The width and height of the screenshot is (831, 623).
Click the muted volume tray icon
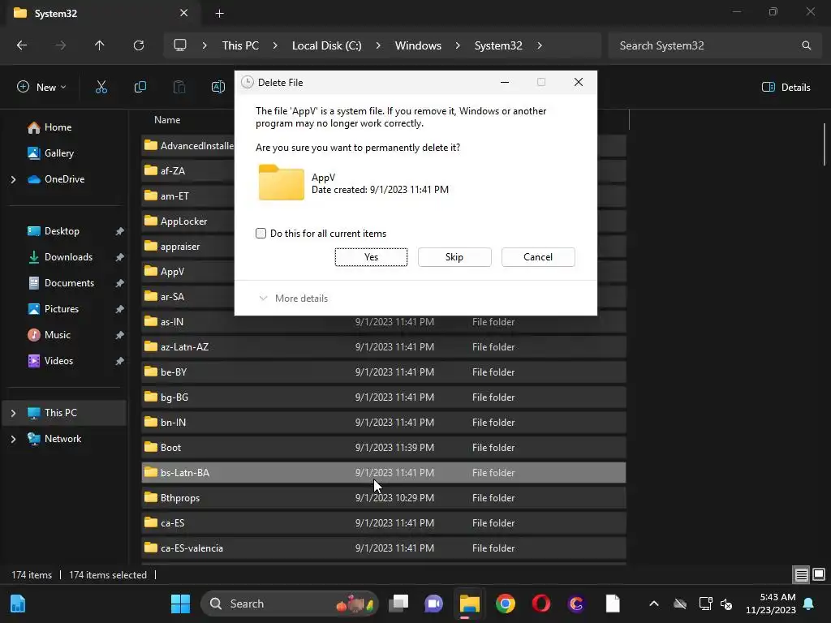[x=726, y=604]
